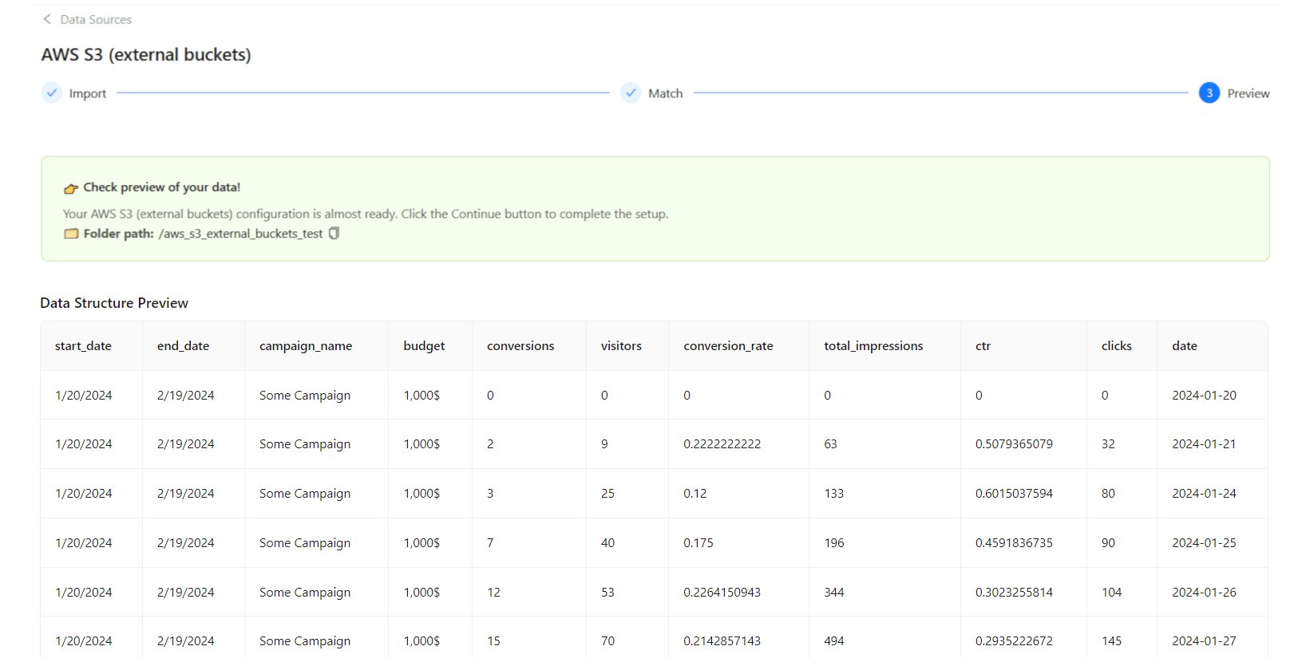Click the Match step checkmark icon
Viewport: 1298px width, 658px height.
pyautogui.click(x=631, y=93)
